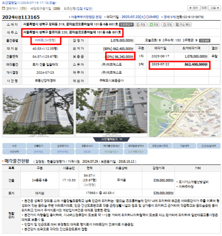Open the 매각물건명세서 tab
222x236 pixels.
pos(111,146)
